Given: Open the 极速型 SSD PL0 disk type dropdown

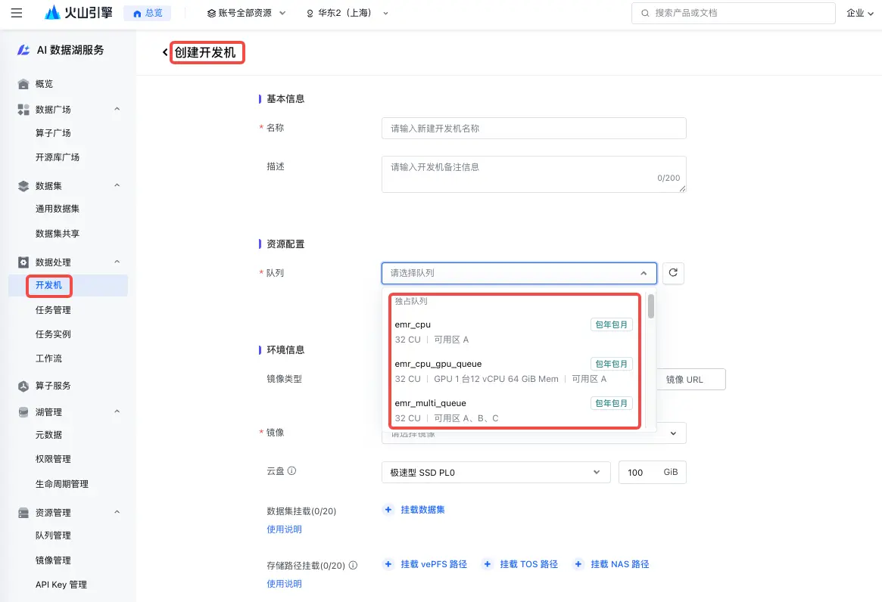Looking at the screenshot, I should (496, 473).
